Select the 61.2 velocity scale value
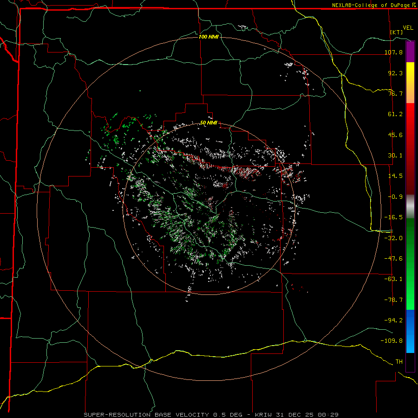Image resolution: width=418 pixels, height=418 pixels. [x=395, y=114]
